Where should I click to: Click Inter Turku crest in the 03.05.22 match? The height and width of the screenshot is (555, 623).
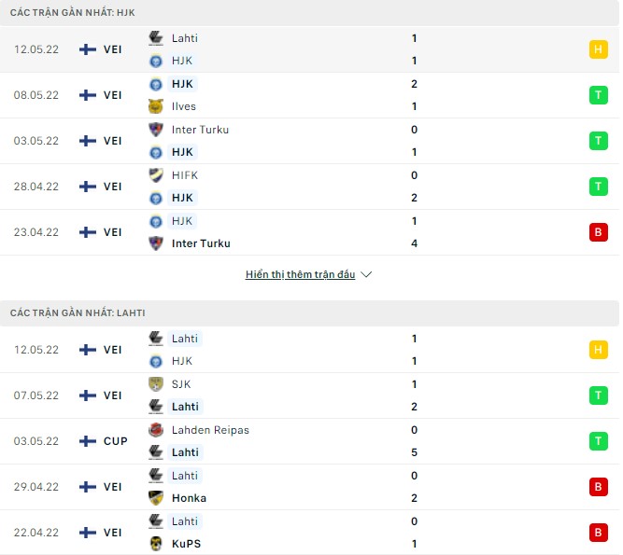point(155,130)
